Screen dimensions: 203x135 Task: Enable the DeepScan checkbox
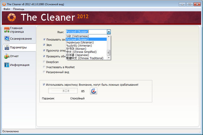tap(44, 62)
